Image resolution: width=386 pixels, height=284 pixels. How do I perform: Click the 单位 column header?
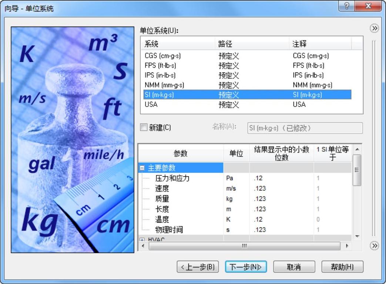[x=236, y=153]
